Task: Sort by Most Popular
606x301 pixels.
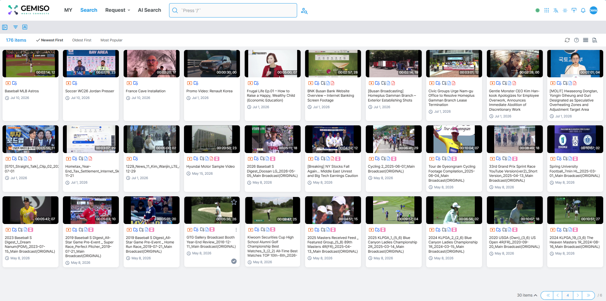Action: (x=112, y=40)
